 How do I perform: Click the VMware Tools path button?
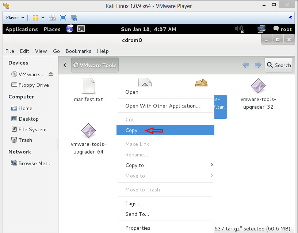tap(95, 65)
